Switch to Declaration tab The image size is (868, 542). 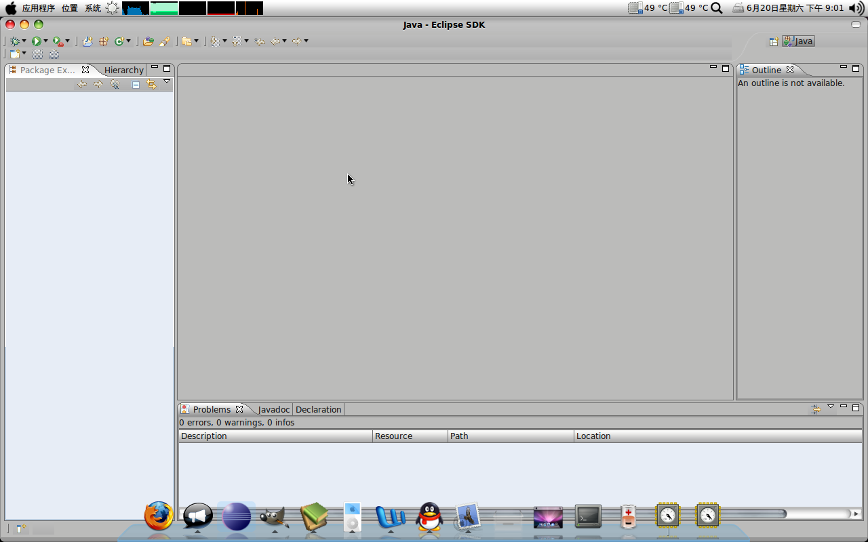pos(318,409)
